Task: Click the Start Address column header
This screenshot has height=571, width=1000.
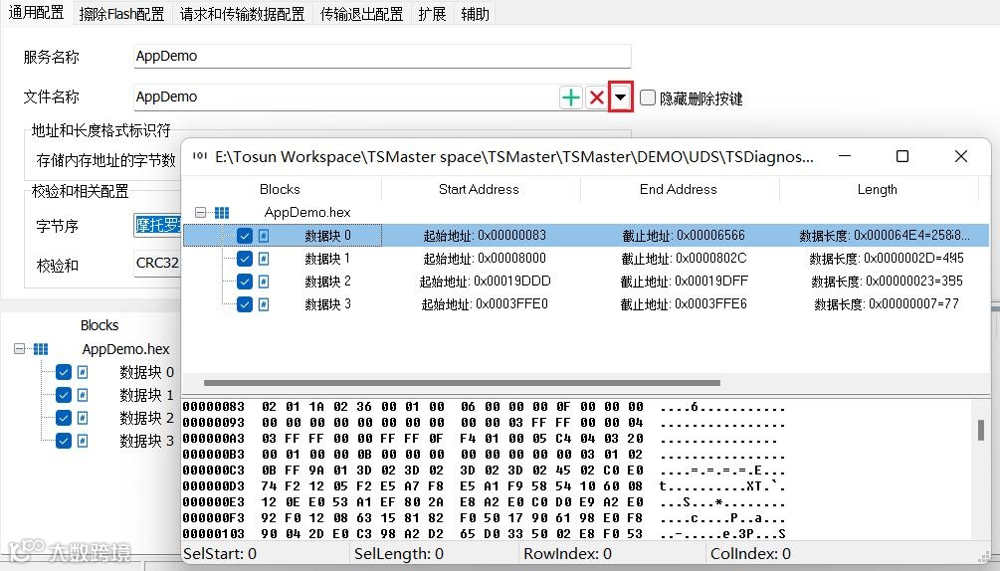Action: (x=479, y=189)
